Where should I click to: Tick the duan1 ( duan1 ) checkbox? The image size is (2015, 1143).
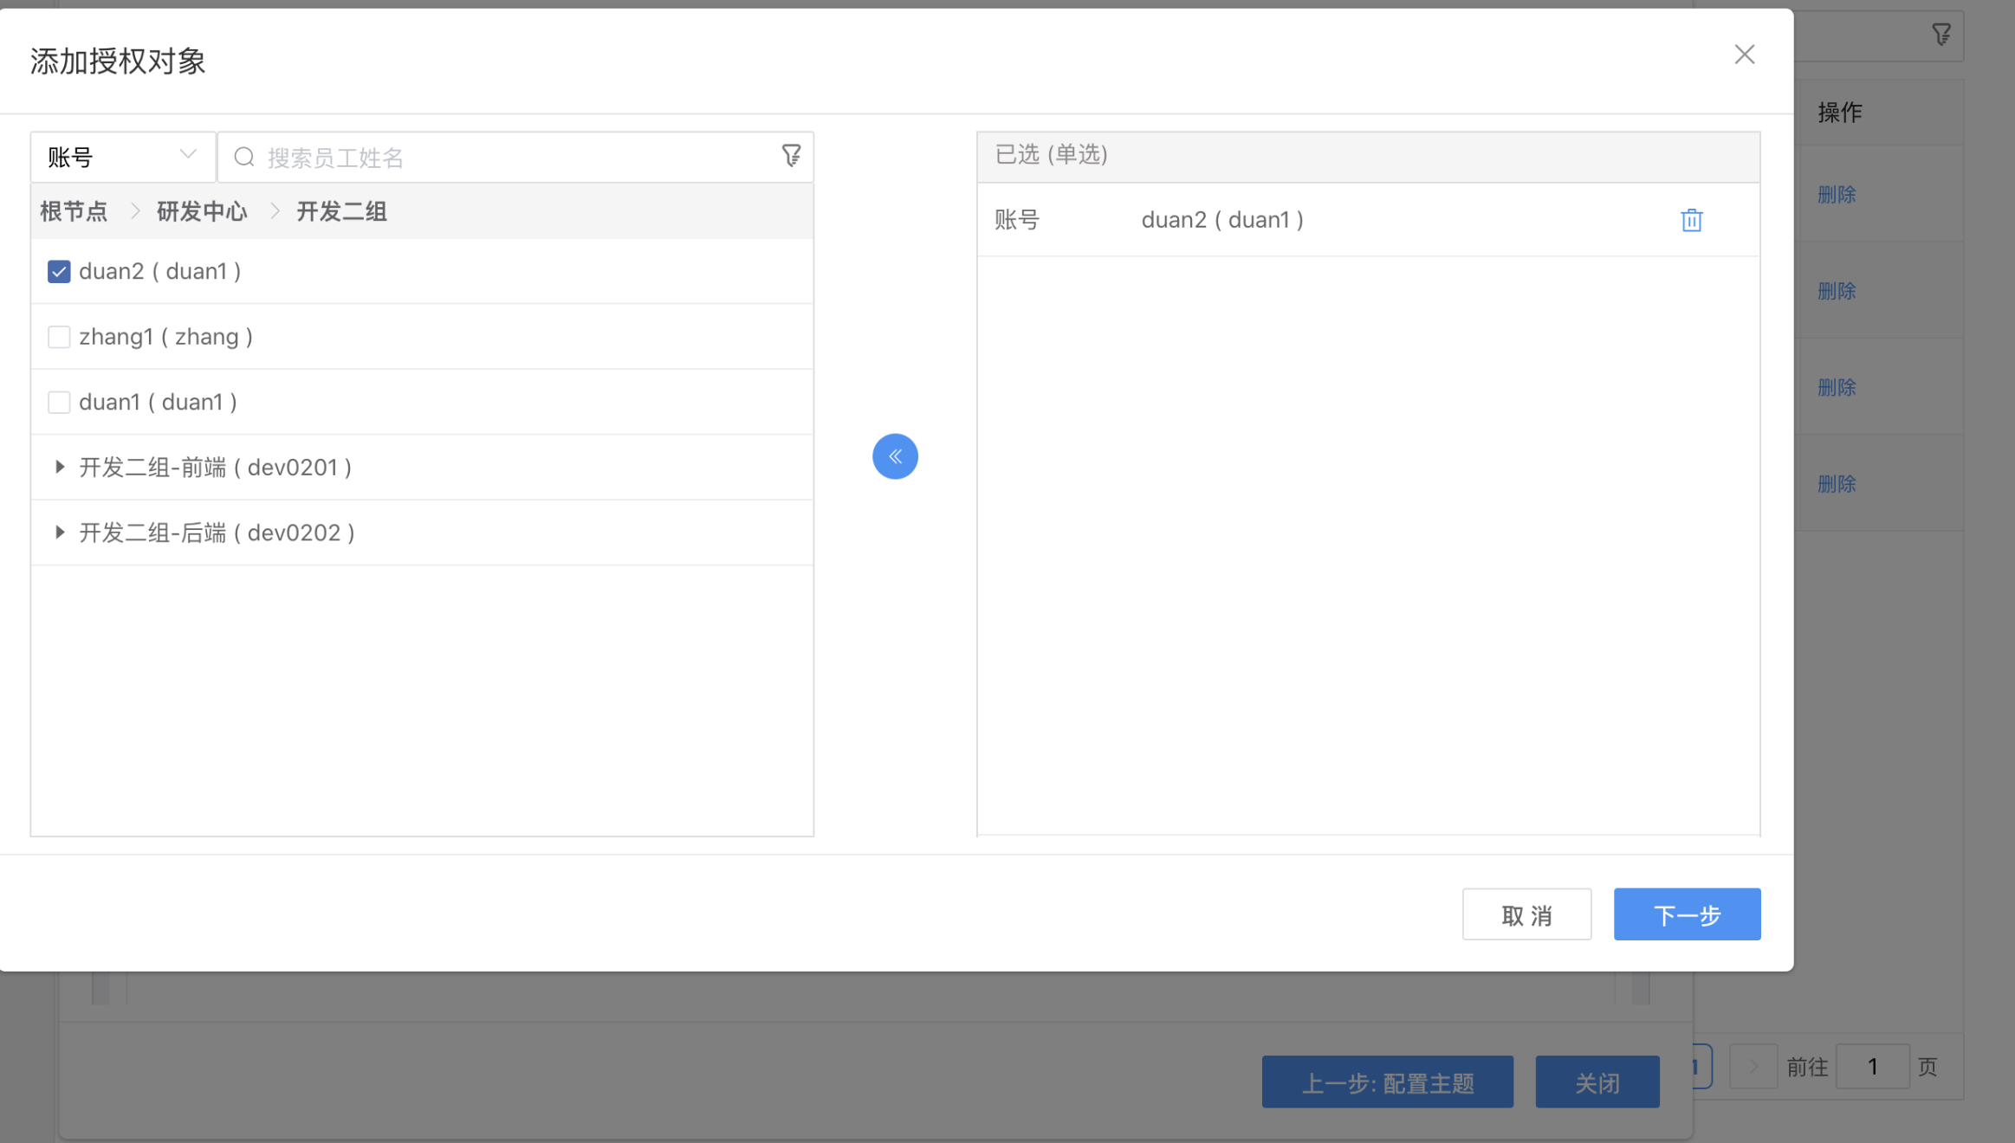click(59, 403)
